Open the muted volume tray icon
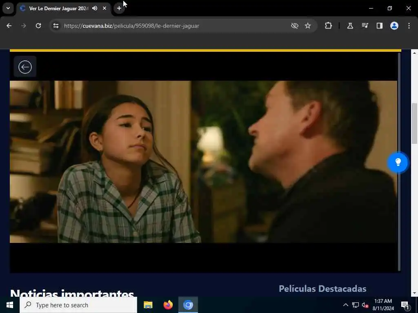 click(365, 305)
